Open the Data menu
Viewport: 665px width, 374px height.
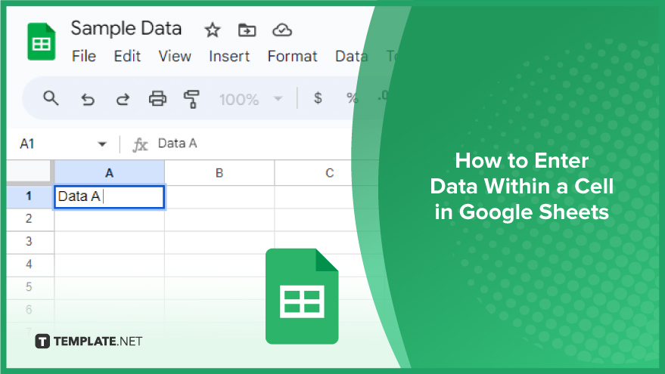click(x=351, y=57)
